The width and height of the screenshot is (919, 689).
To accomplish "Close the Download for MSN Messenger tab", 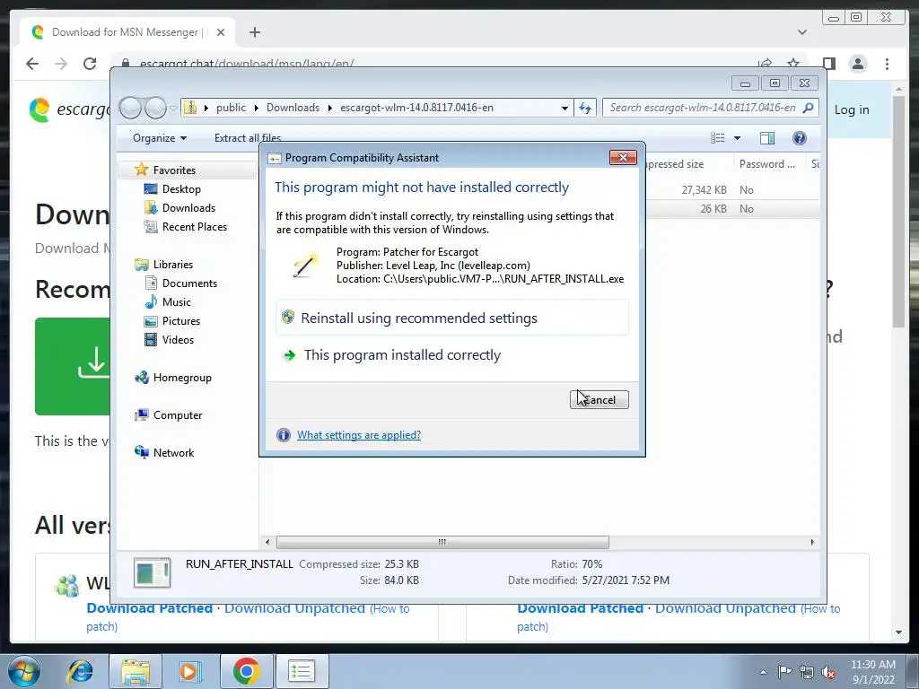I will [221, 32].
